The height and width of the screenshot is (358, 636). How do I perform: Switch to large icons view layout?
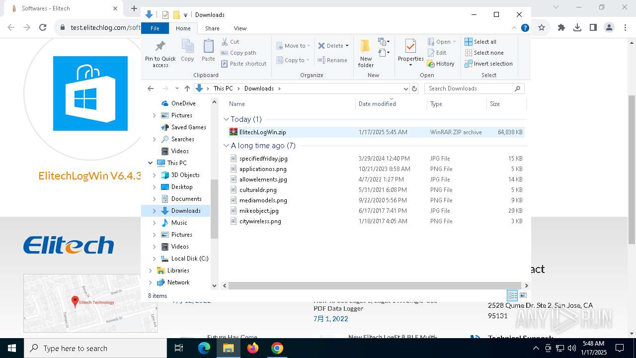pos(523,295)
